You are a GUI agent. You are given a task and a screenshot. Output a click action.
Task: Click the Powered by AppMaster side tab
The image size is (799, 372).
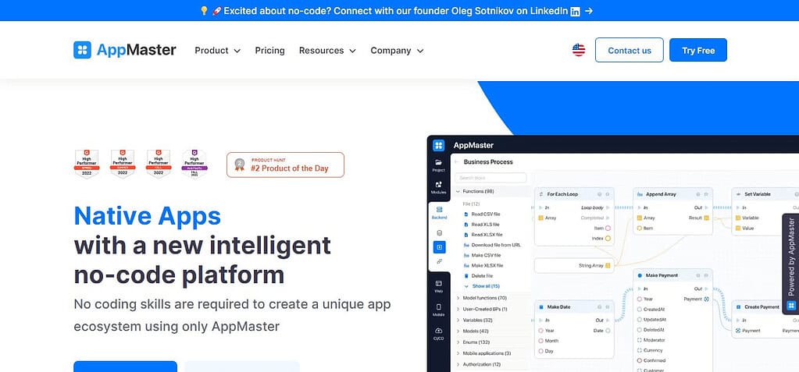click(791, 264)
